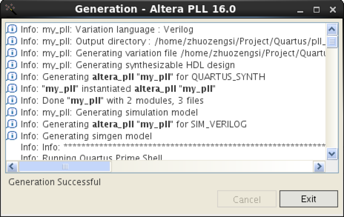The width and height of the screenshot is (344, 217).
Task: Click the info icon beside Generating simulation model
Action: click(x=11, y=112)
